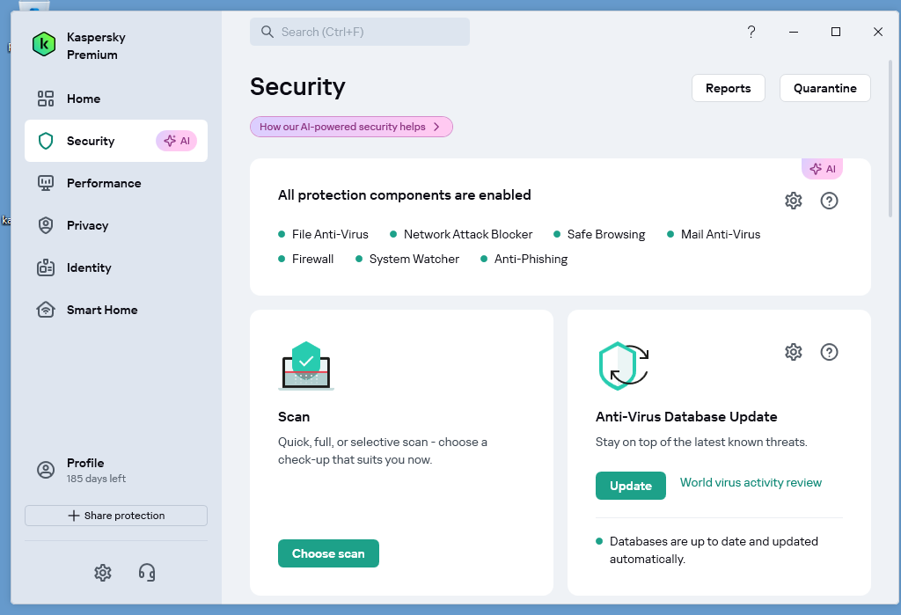Click Update databases button
Image resolution: width=901 pixels, height=615 pixels.
pyautogui.click(x=630, y=486)
